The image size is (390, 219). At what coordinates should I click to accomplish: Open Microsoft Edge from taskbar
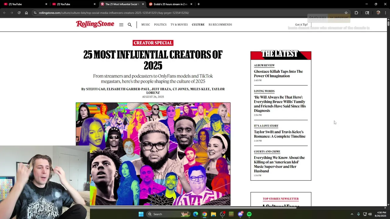pos(196,214)
